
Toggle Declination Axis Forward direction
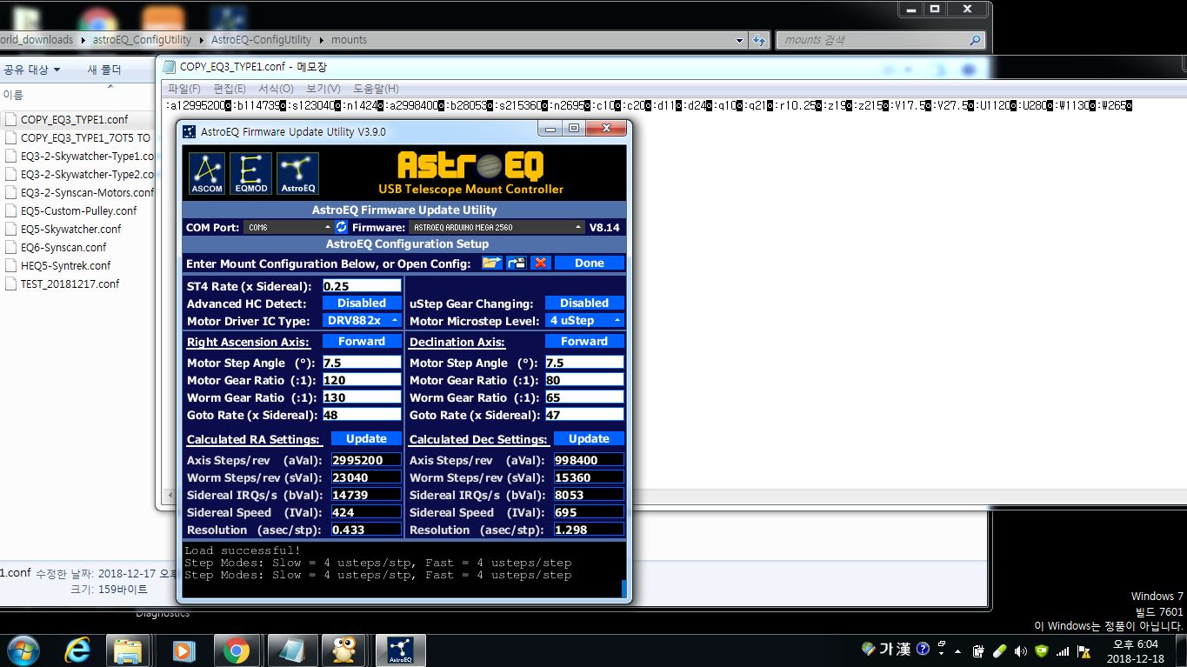tap(584, 341)
